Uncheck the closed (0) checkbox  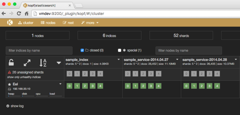(x=82, y=50)
